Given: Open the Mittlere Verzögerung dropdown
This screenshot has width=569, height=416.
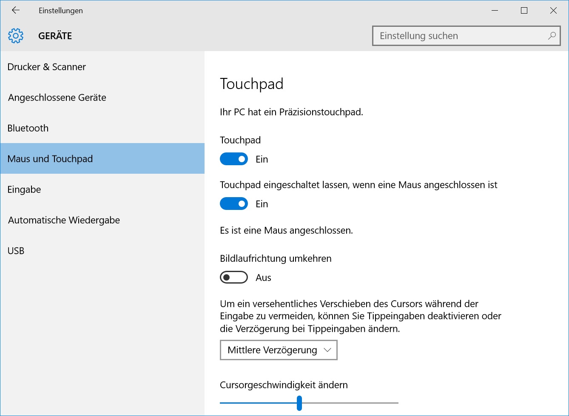Looking at the screenshot, I should (x=279, y=350).
